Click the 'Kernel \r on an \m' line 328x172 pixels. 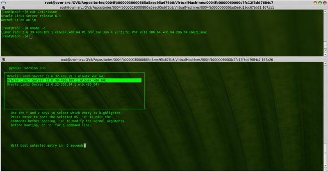point(18,20)
